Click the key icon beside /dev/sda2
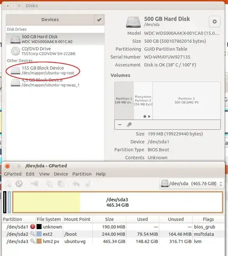 coord(33,234)
